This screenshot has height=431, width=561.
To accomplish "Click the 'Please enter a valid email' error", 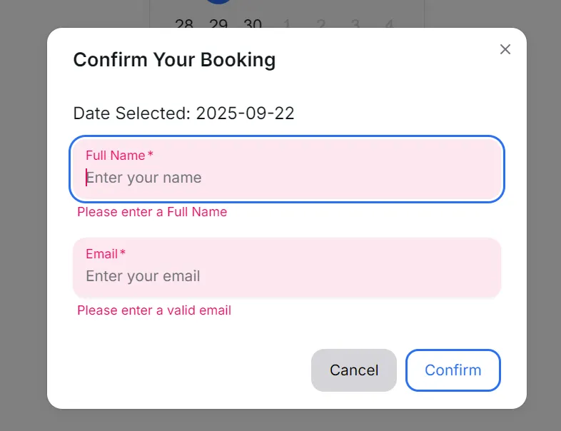I will 154,310.
